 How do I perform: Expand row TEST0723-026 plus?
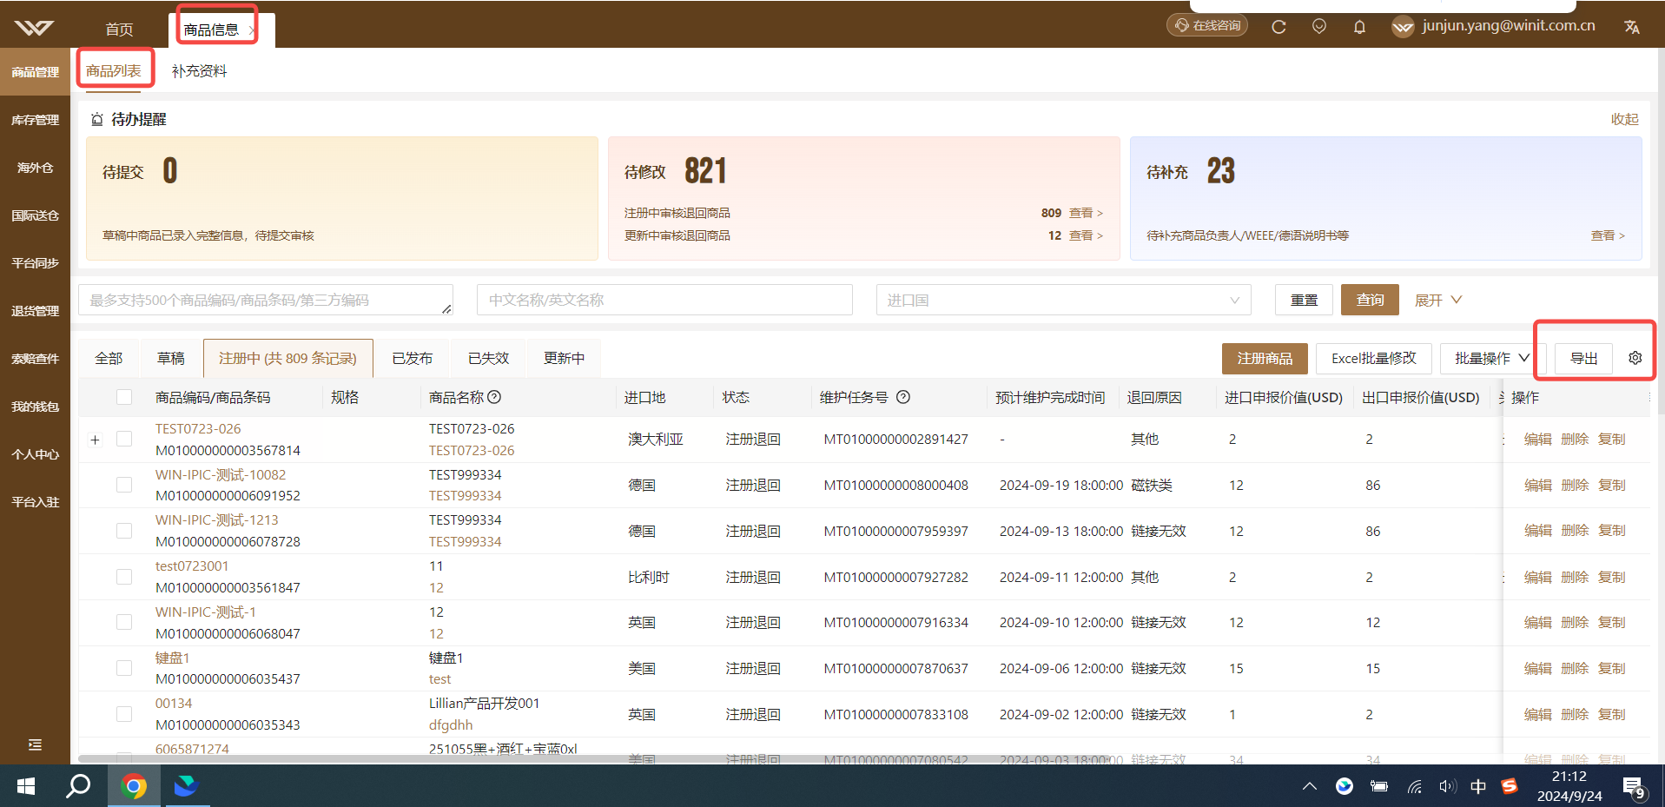tap(96, 440)
